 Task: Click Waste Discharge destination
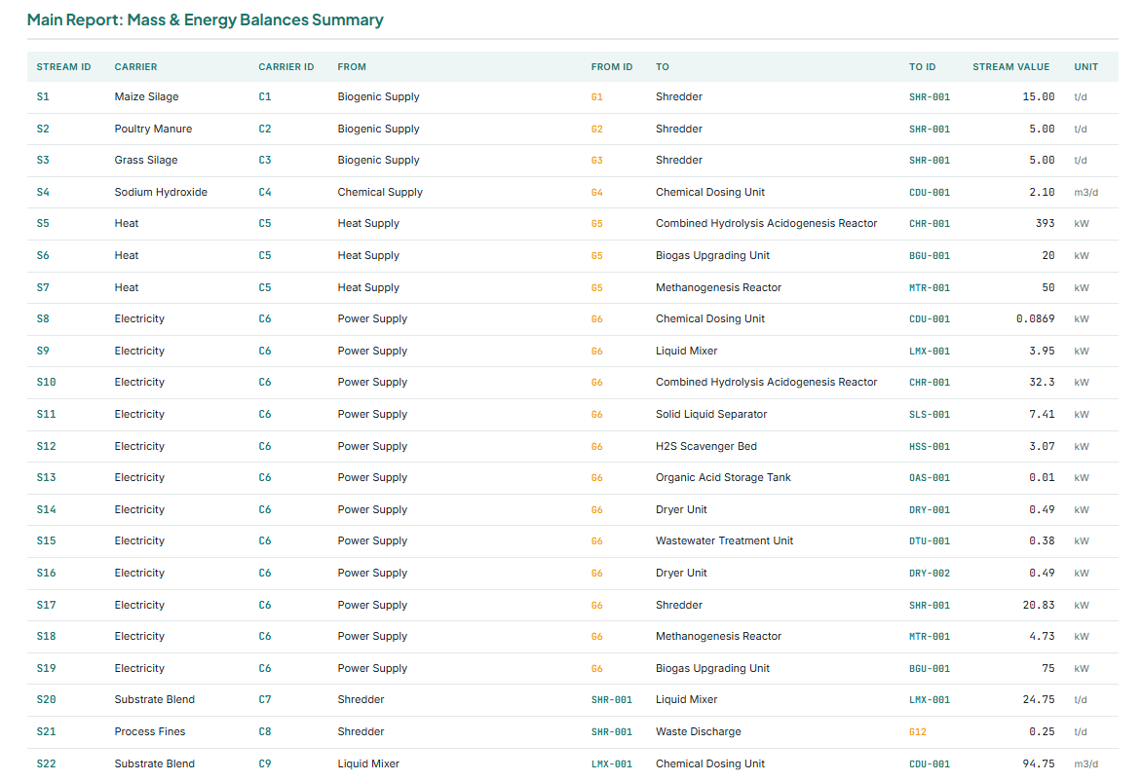tap(698, 731)
